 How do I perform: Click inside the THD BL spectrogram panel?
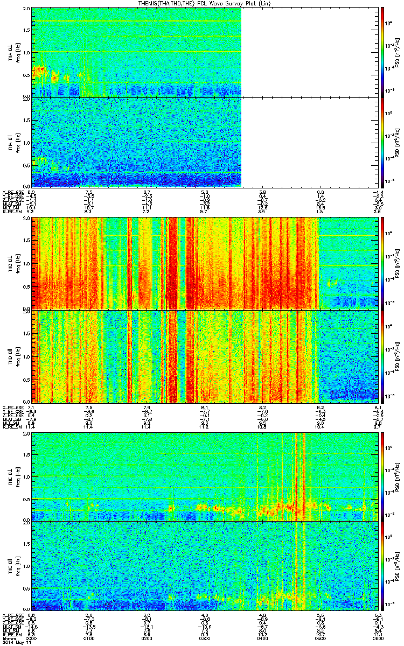(205, 263)
